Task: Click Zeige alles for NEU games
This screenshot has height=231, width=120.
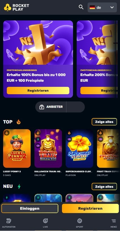Action: click(x=104, y=186)
